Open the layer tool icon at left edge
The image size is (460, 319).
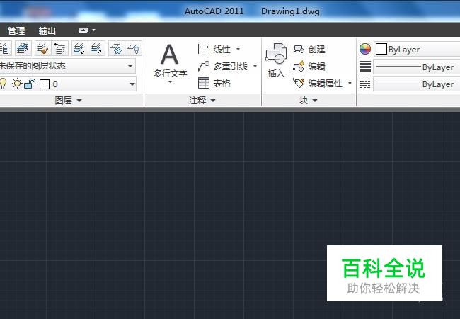[x=5, y=48]
